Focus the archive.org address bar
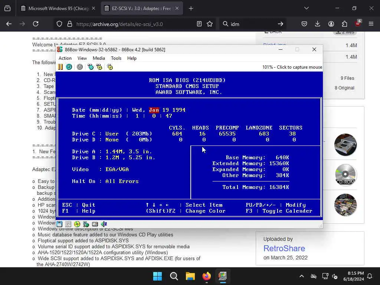Screen dimensions: 380x285 tap(134, 24)
